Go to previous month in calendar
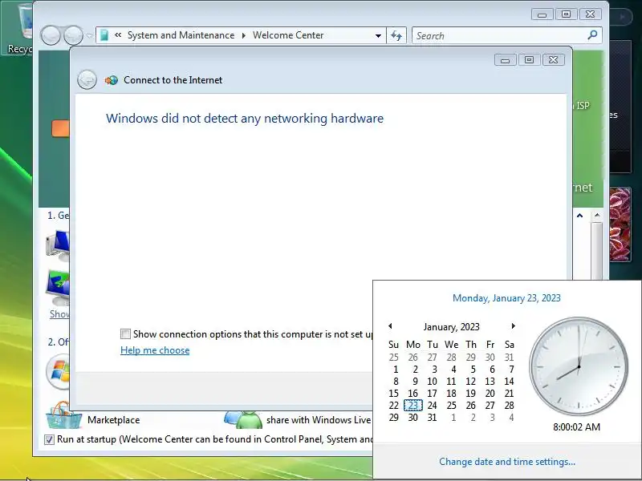Viewport: 642px width, 481px height. coord(390,326)
